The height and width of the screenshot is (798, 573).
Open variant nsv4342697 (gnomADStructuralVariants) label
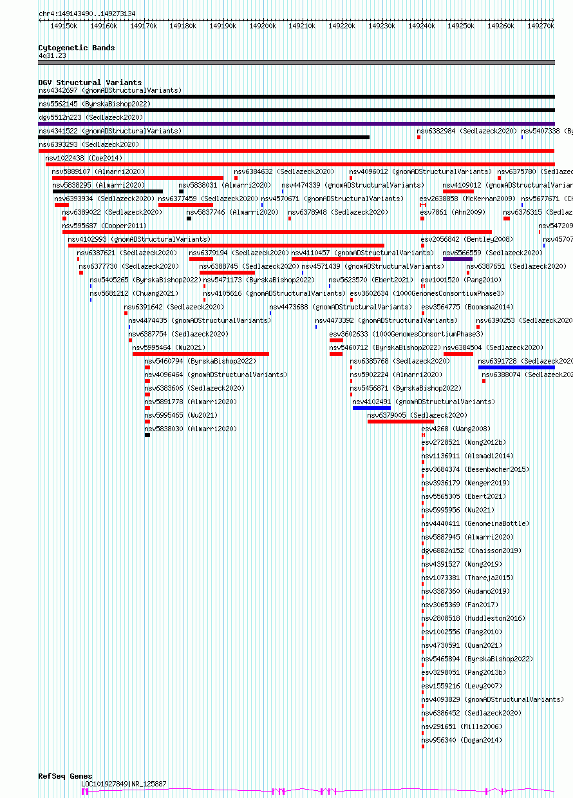click(x=110, y=90)
